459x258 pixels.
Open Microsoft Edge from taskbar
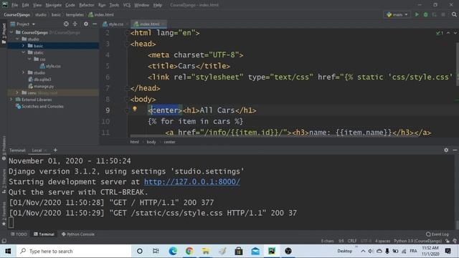tap(173, 251)
